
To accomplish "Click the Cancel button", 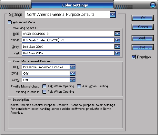I will point(143,27).
